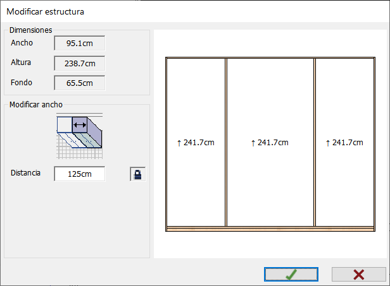The image size is (390, 286).
Task: Select the right wardrobe compartment in preview
Action: click(x=344, y=143)
